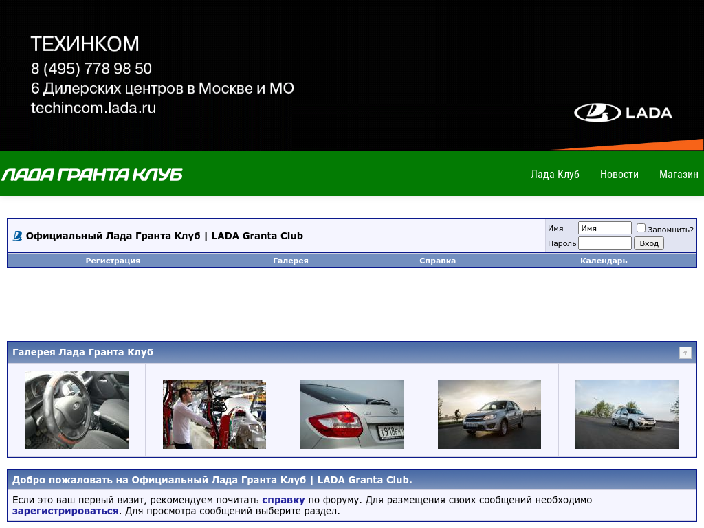Image resolution: width=704 pixels, height=528 pixels.
Task: Click the Пароль password field
Action: coord(604,243)
